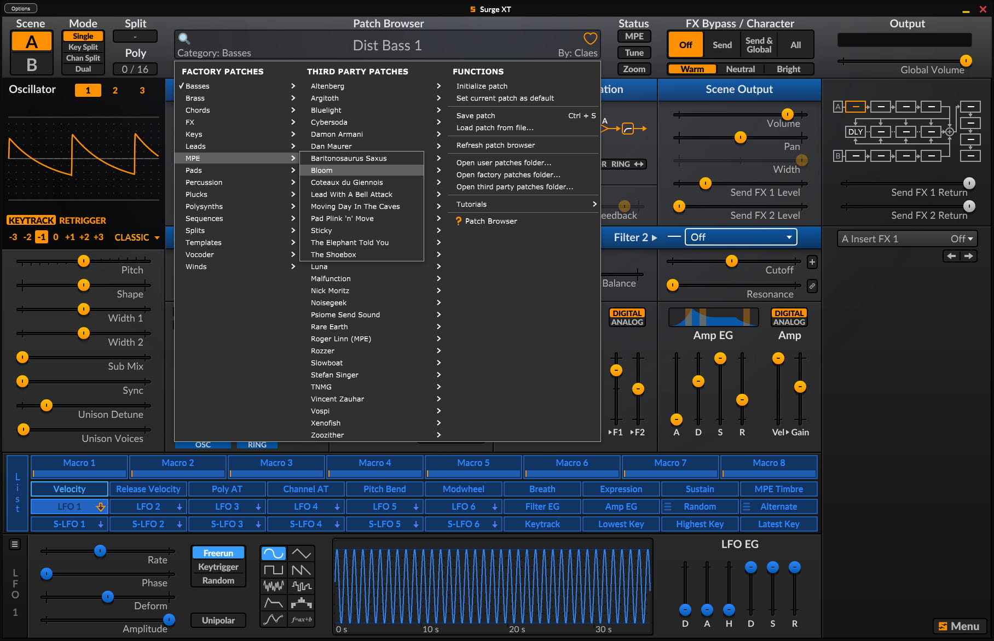Open the Filter 2 type dropdown

741,237
